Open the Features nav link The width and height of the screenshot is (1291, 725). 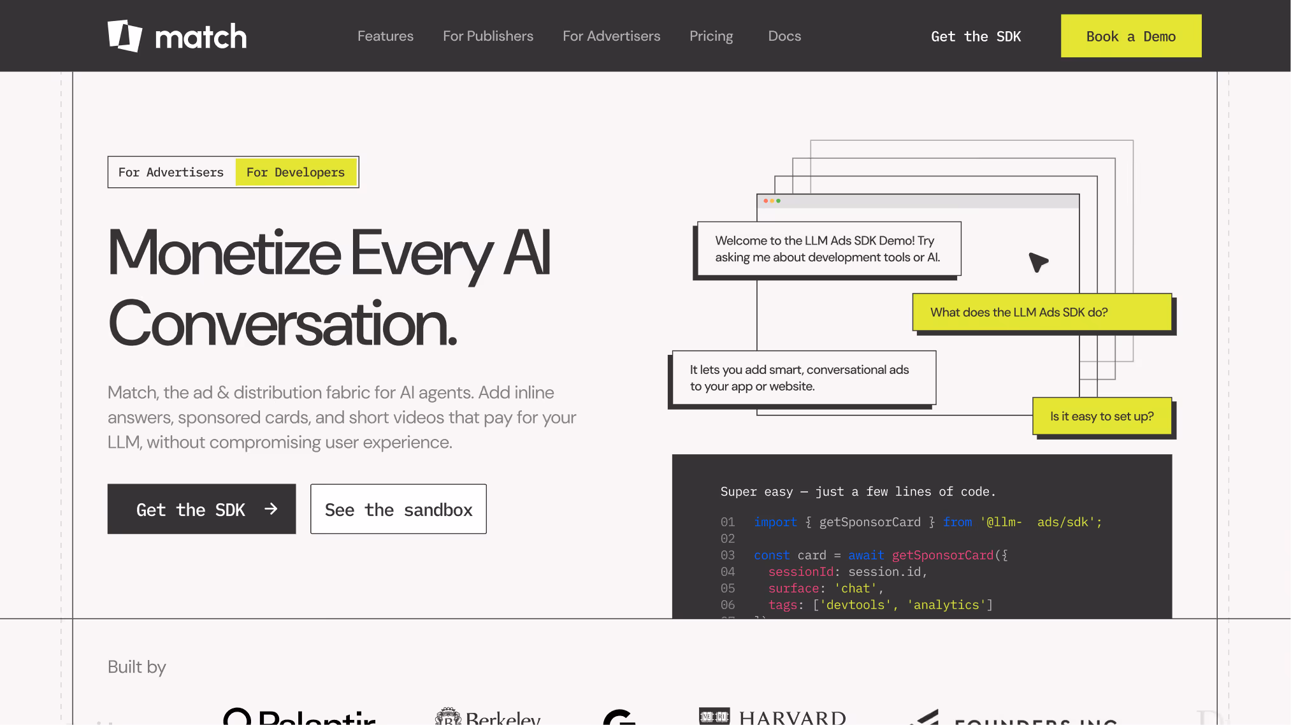386,36
